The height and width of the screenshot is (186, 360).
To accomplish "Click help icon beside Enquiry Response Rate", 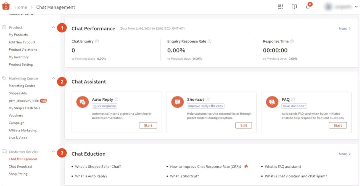I will tap(210, 42).
